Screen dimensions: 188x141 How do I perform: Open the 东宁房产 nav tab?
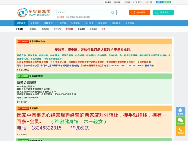(x=35, y=23)
